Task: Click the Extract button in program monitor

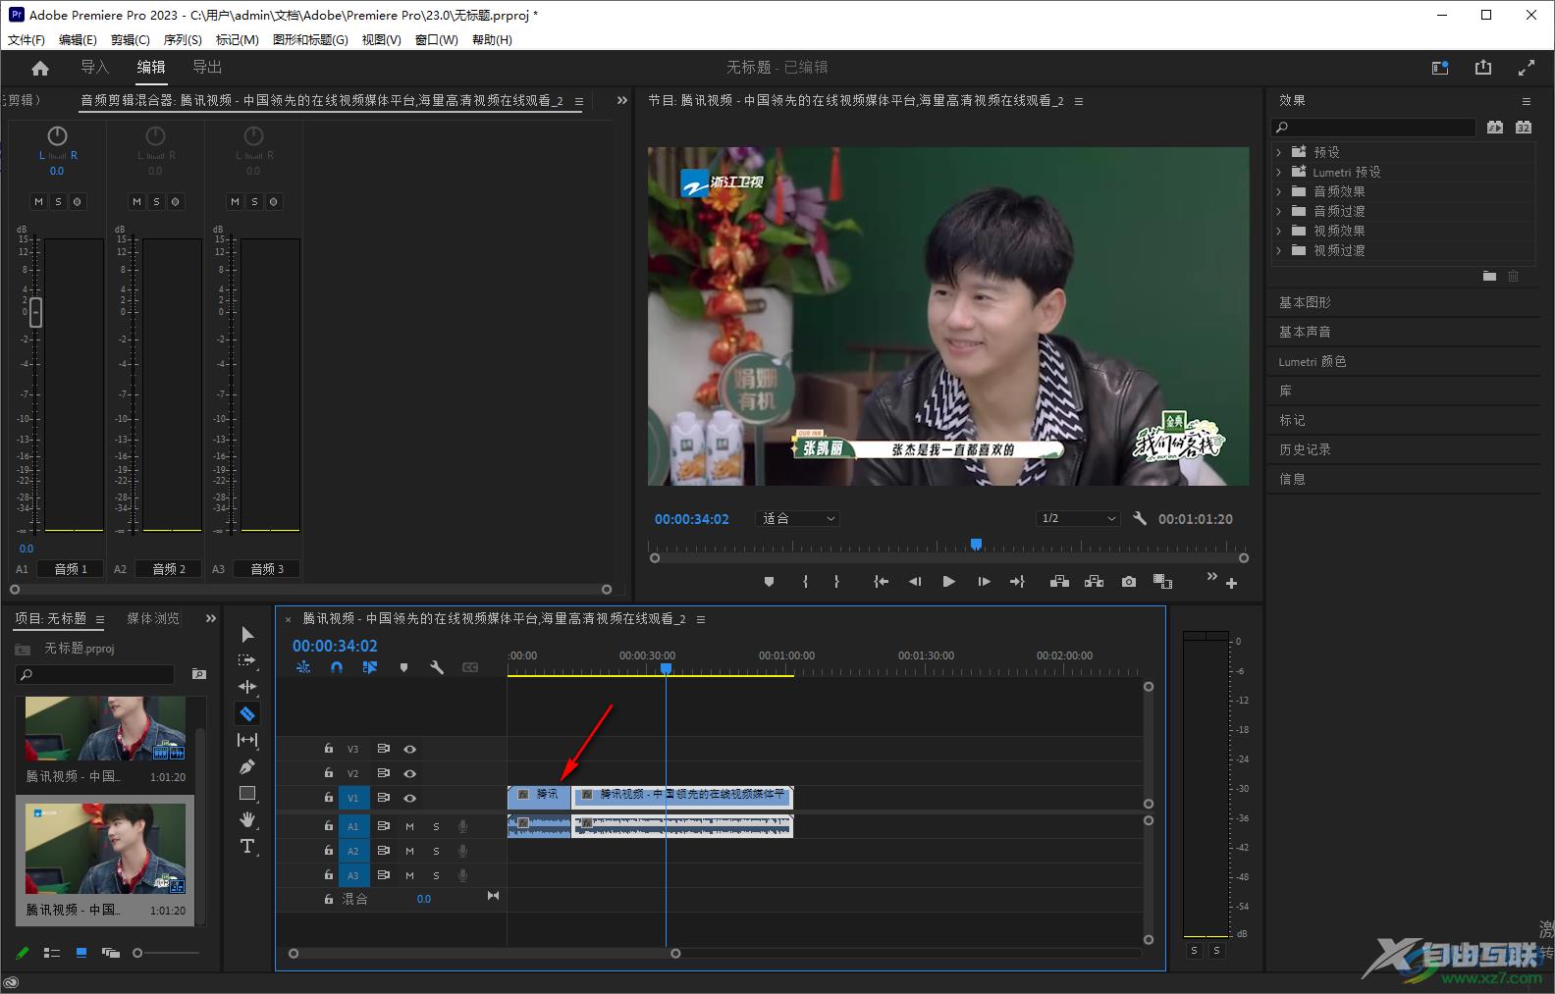Action: tap(1094, 582)
